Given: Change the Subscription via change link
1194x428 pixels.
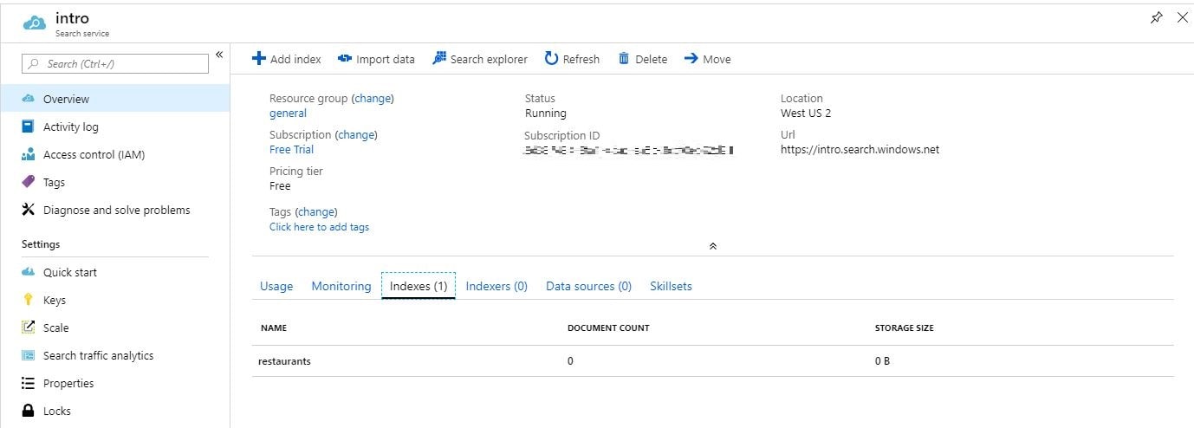Looking at the screenshot, I should pyautogui.click(x=356, y=135).
